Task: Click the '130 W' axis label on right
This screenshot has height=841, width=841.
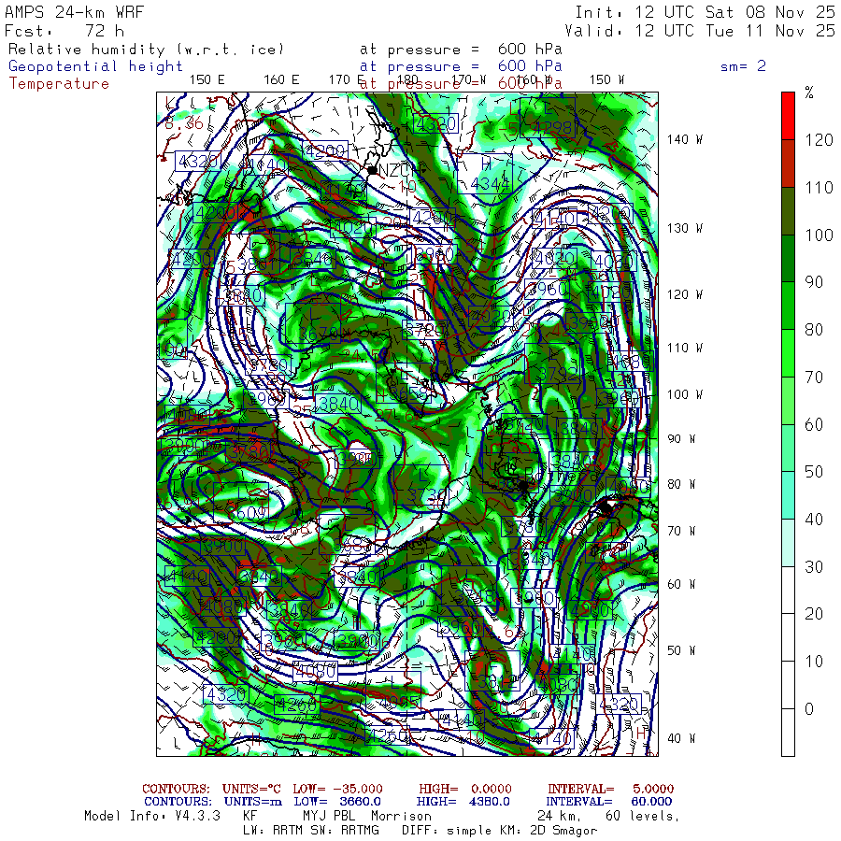Action: point(684,228)
